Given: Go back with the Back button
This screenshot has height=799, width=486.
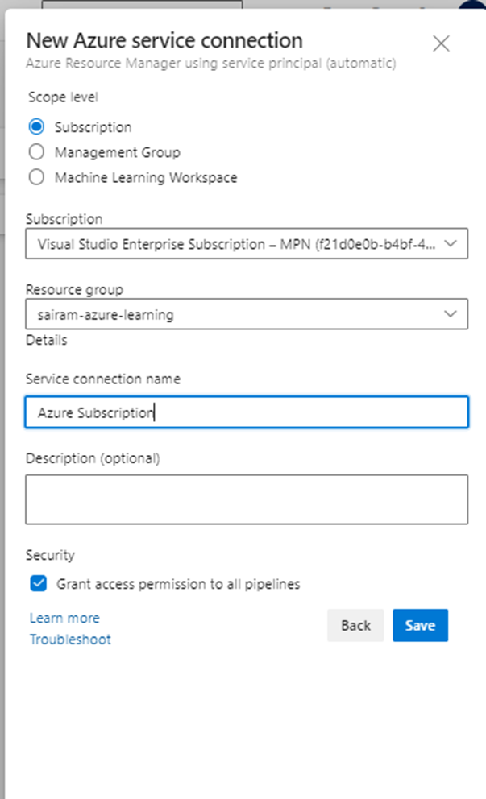Looking at the screenshot, I should point(355,625).
